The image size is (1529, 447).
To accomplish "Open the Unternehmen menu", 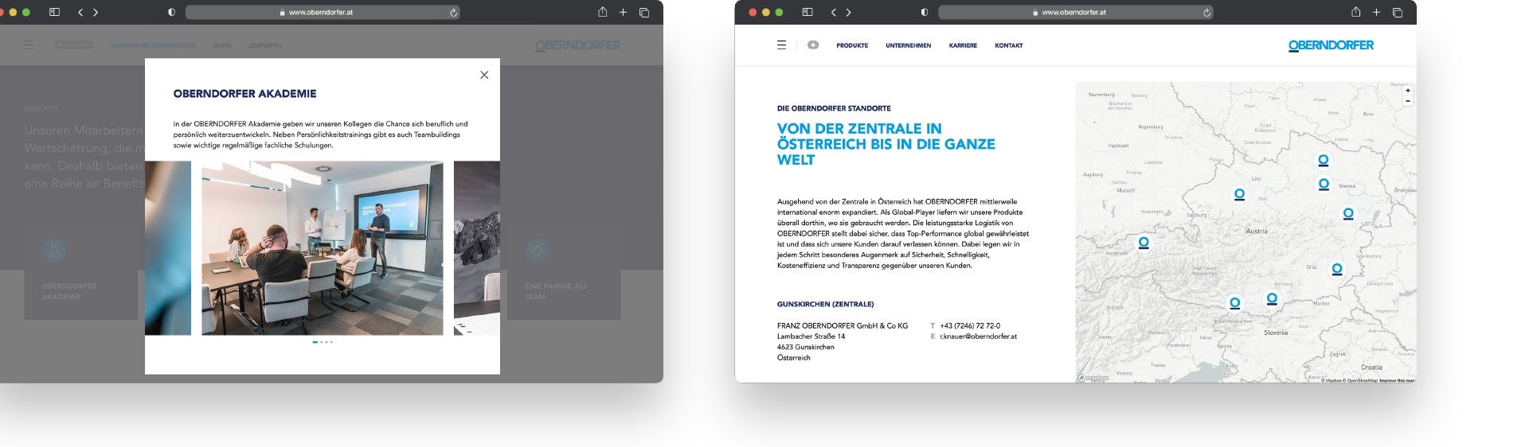I will (908, 45).
